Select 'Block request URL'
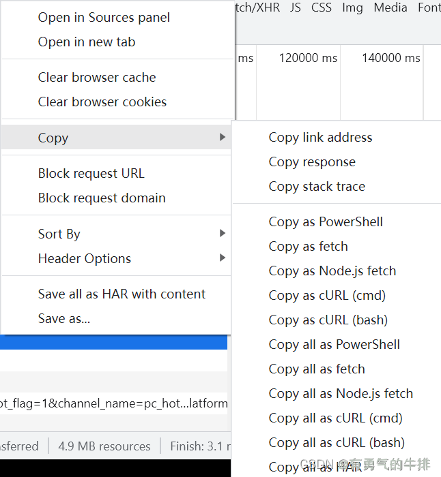The width and height of the screenshot is (441, 477). 91,174
